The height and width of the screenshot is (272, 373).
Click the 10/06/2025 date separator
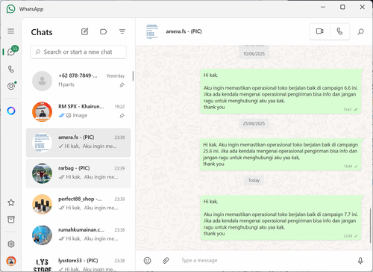(254, 54)
